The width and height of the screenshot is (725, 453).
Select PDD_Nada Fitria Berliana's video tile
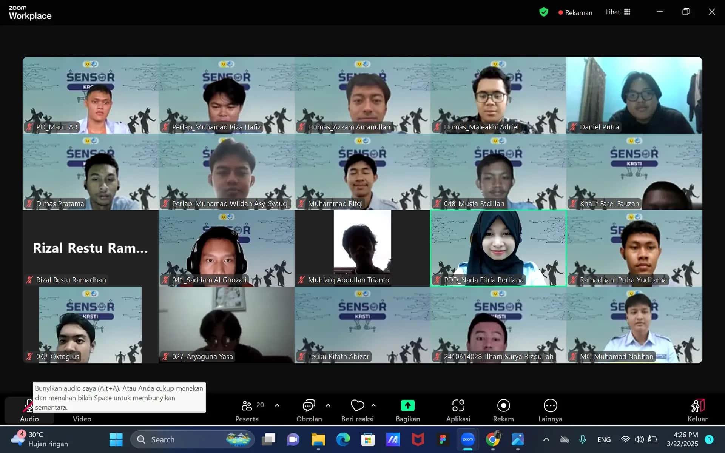(x=498, y=248)
